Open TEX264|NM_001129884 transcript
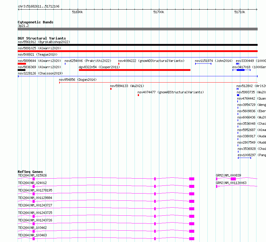The height and width of the screenshot is (242, 266). tap(35, 198)
